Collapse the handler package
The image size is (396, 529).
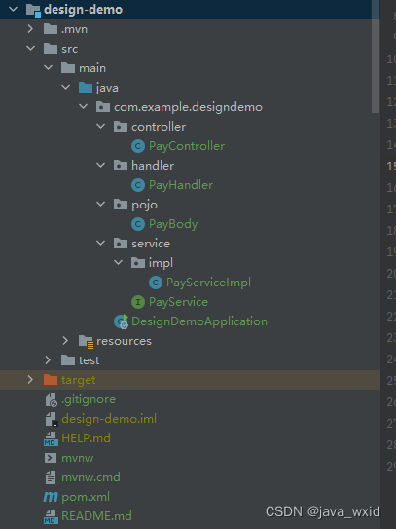[x=100, y=166]
